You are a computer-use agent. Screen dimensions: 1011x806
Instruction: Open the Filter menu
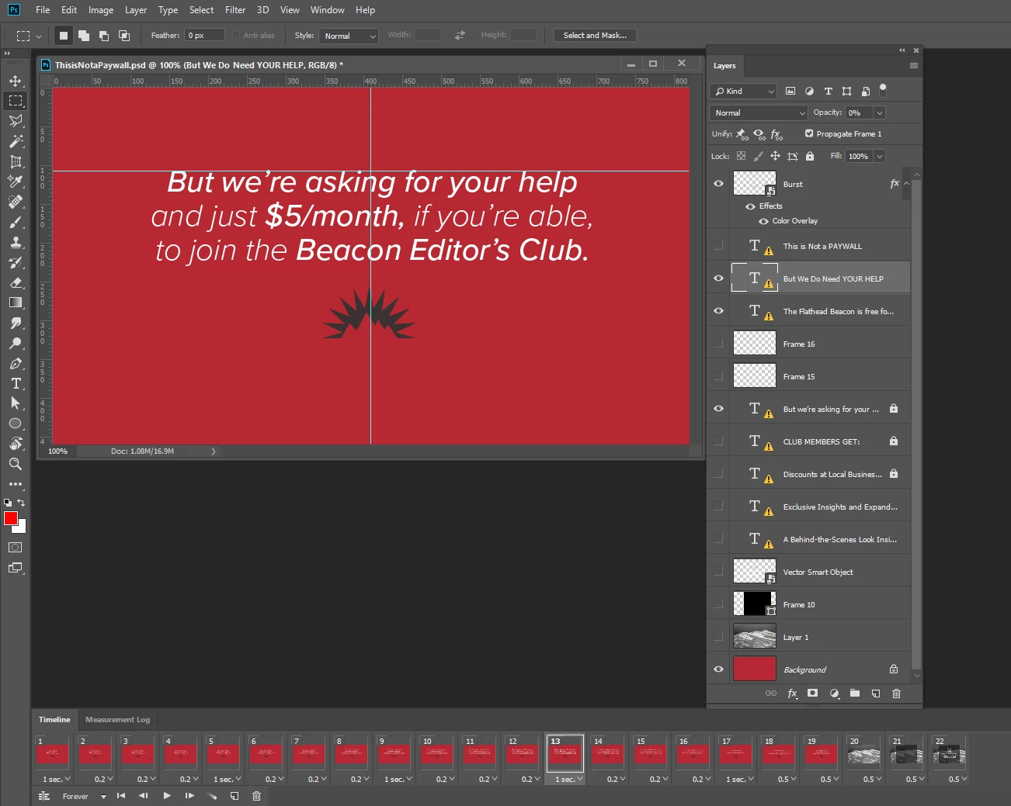coord(235,10)
